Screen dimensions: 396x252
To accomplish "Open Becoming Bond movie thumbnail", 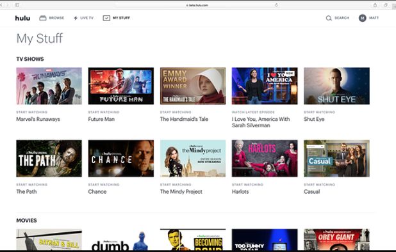I will [193, 240].
